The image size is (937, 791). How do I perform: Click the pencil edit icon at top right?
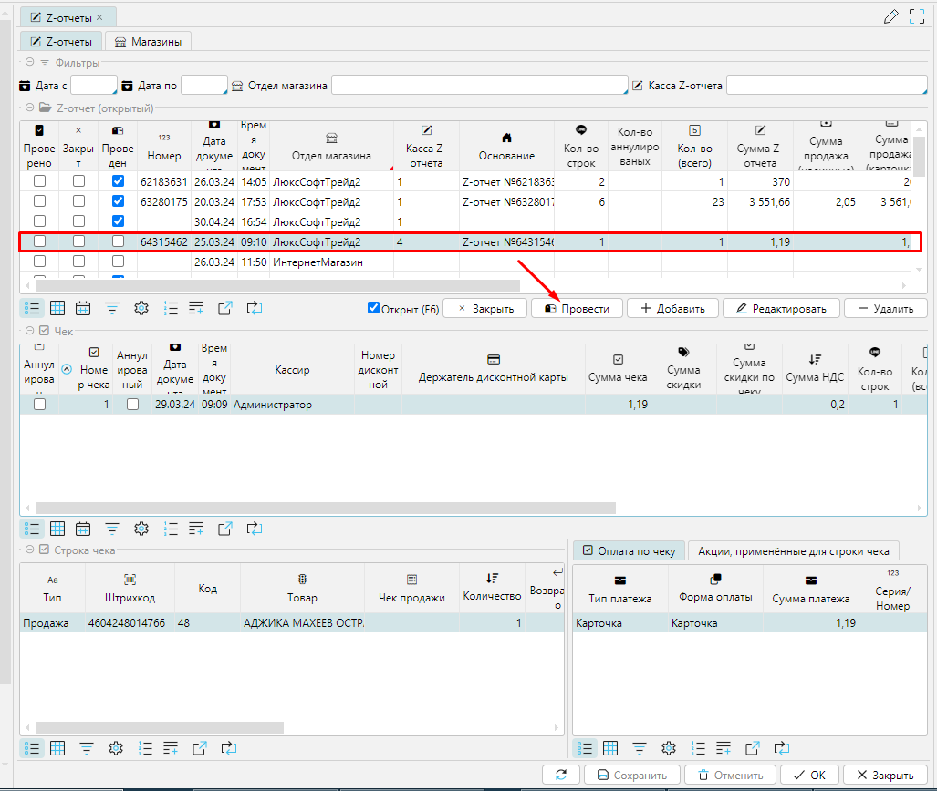coord(891,16)
